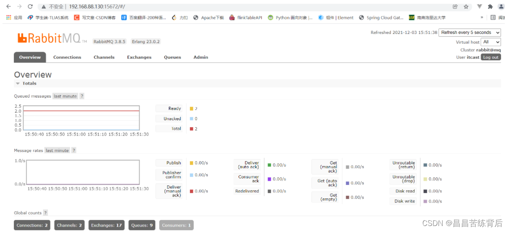This screenshot has width=509, height=231.
Task: Click the Queued messages chart
Action: pyautogui.click(x=81, y=118)
